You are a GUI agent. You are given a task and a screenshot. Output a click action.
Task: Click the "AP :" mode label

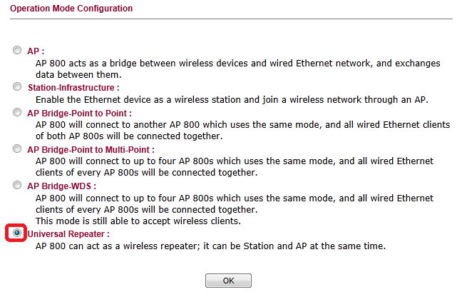(36, 51)
